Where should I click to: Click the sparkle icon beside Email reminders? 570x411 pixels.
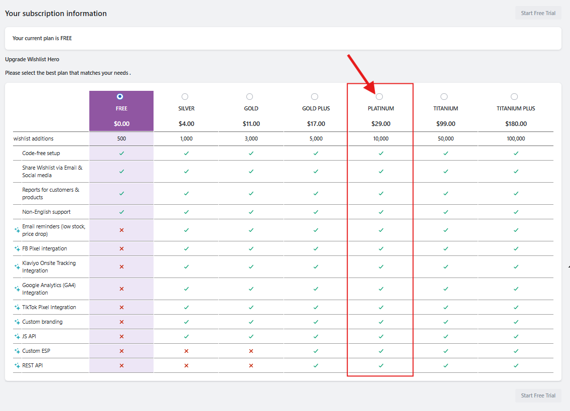pyautogui.click(x=17, y=230)
